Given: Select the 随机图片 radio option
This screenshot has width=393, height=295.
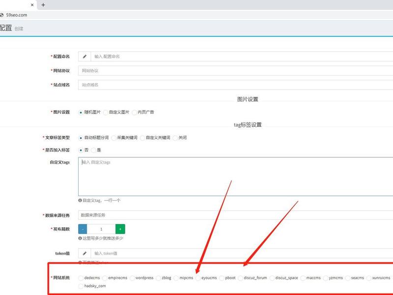Looking at the screenshot, I should point(81,113).
